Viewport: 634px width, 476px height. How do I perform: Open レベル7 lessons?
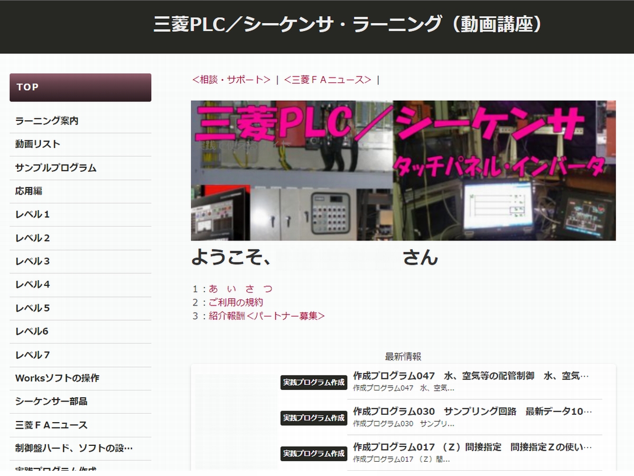coord(80,355)
